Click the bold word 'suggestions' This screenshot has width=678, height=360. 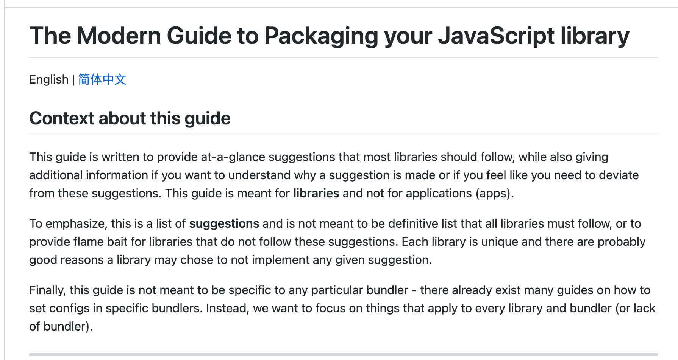click(x=224, y=223)
